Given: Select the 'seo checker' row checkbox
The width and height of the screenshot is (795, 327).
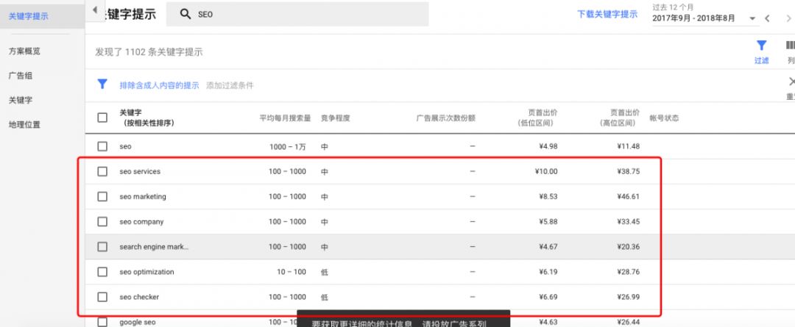Looking at the screenshot, I should (x=102, y=297).
